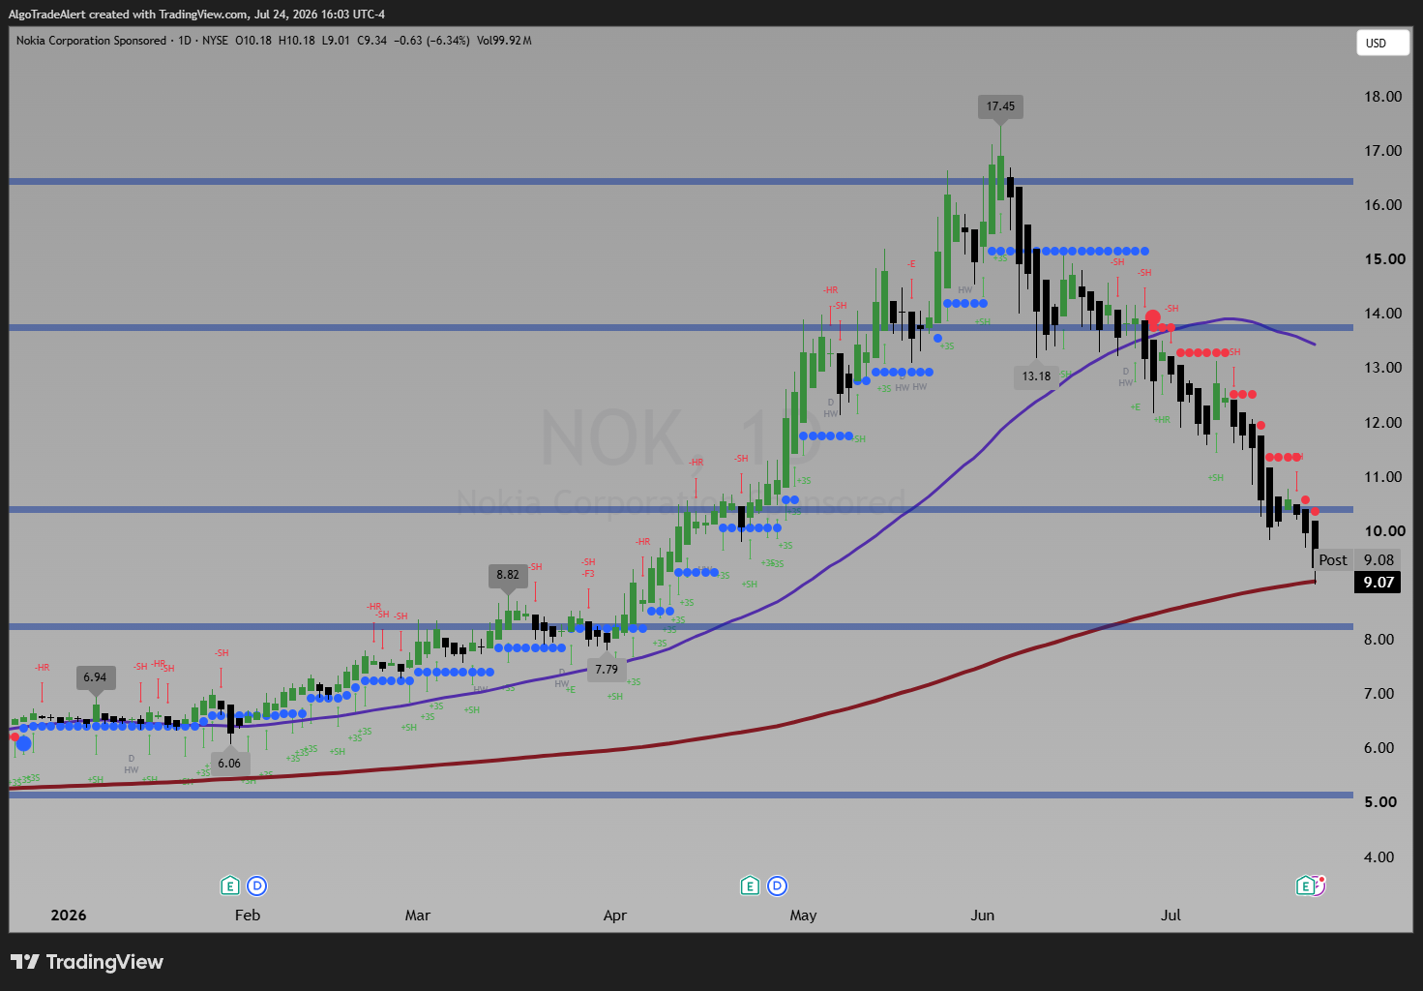Click the Feb label on time axis

[248, 915]
